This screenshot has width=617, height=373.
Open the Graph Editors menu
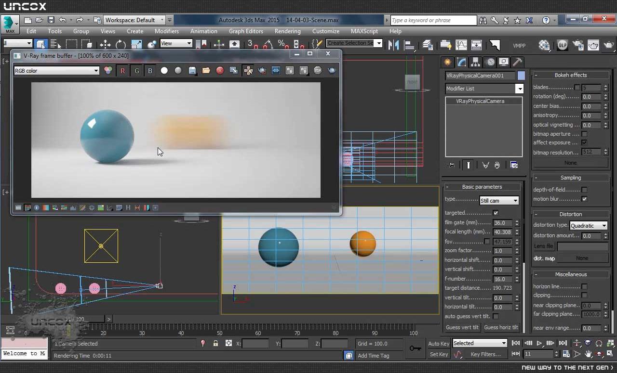coord(246,31)
